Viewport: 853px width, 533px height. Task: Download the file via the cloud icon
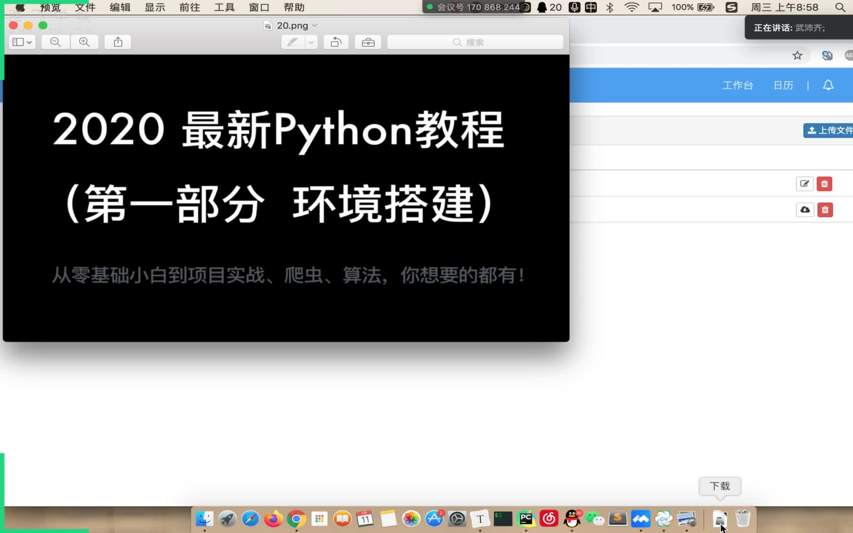pos(805,209)
